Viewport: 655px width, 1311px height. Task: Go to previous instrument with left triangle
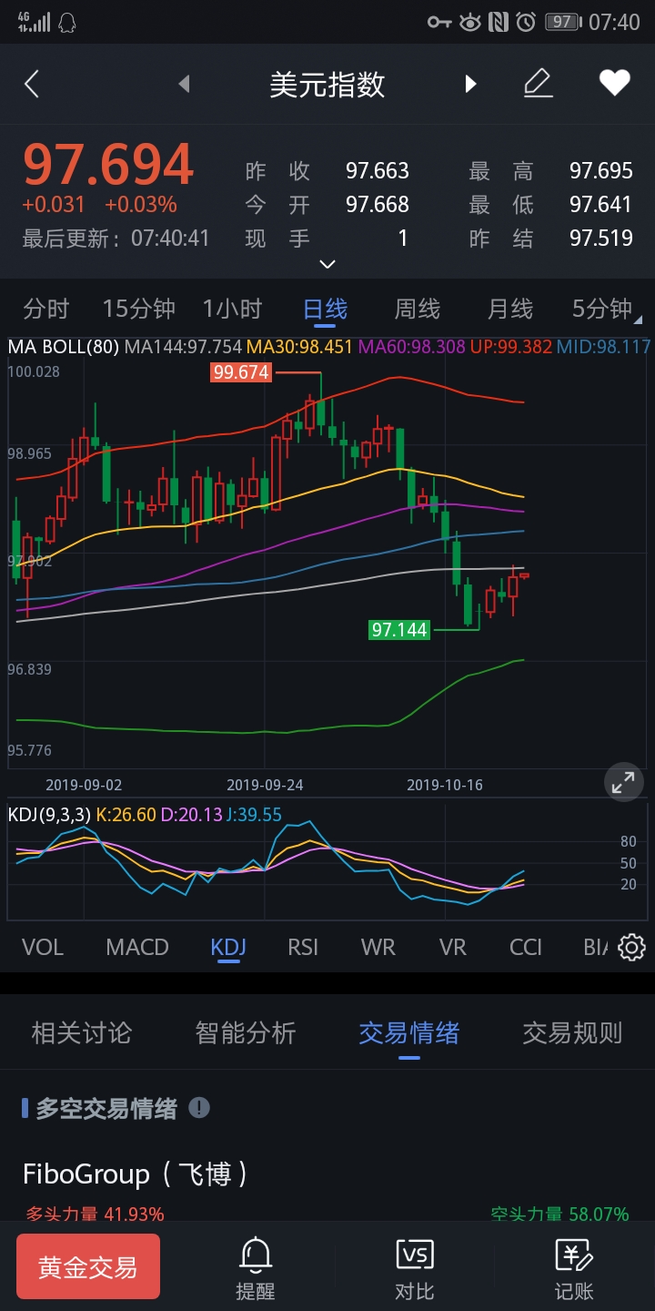[x=184, y=85]
